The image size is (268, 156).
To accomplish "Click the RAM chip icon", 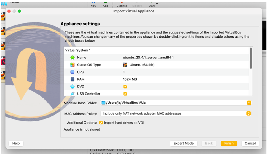I will click(72, 79).
